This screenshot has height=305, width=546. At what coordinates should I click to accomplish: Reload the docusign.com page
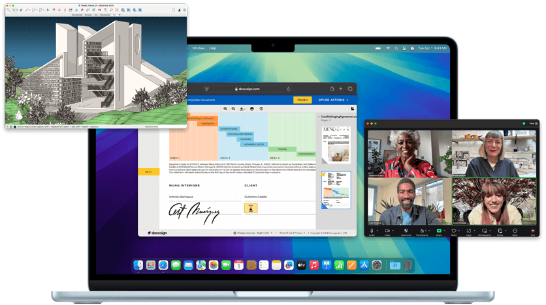point(288,89)
